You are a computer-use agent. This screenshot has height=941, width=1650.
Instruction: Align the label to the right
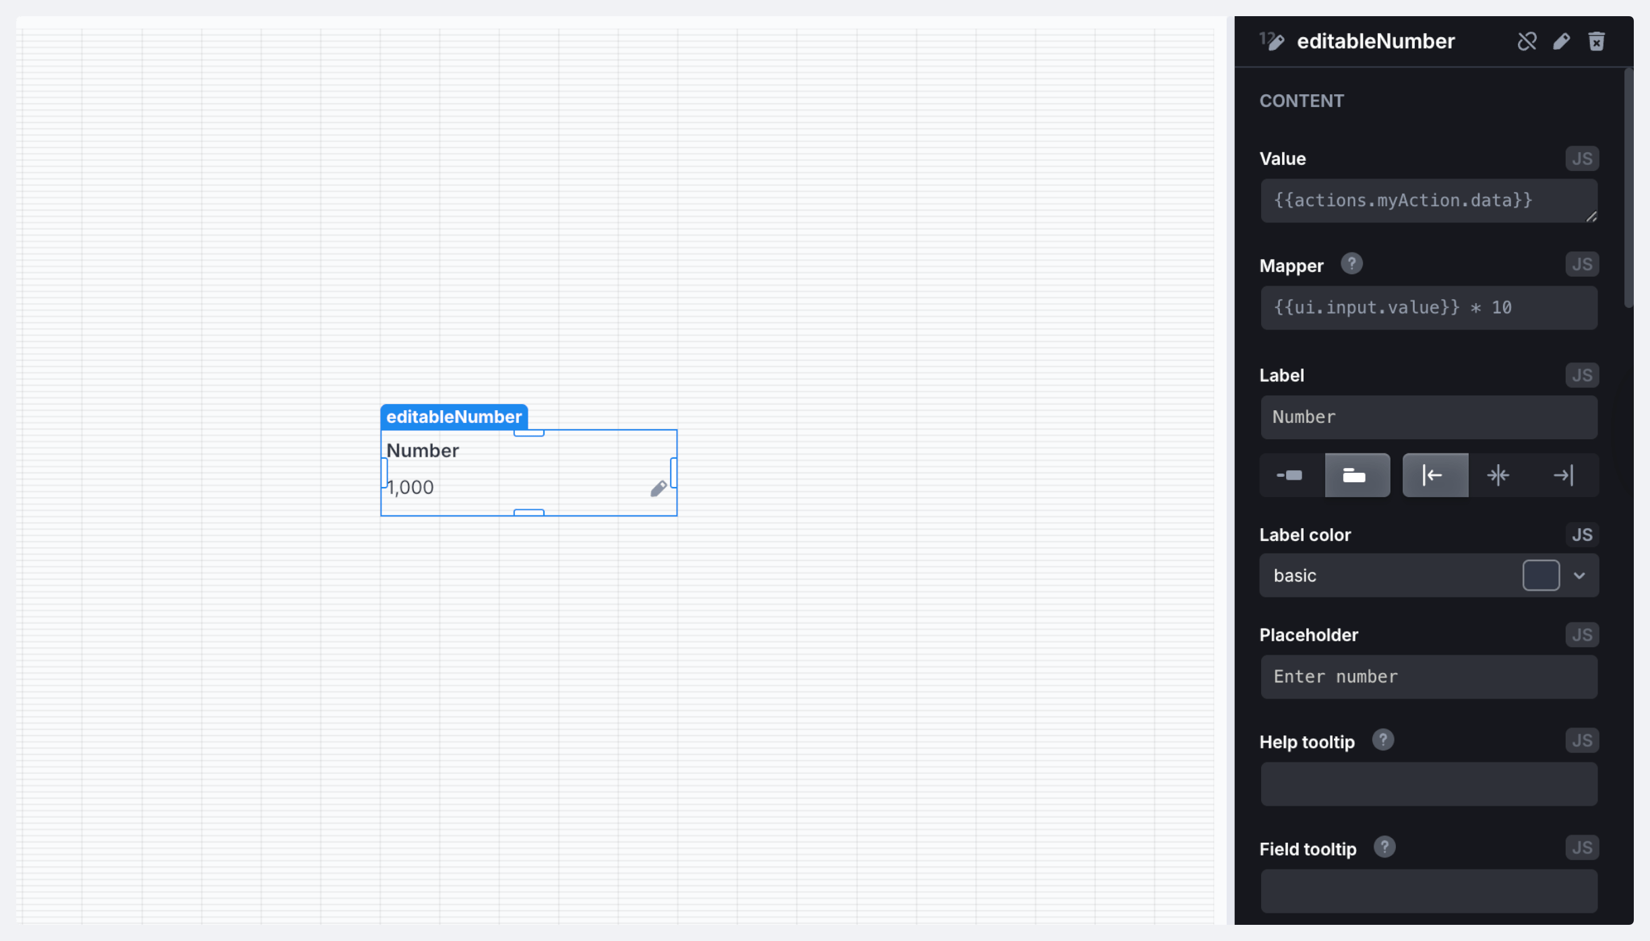pos(1563,476)
